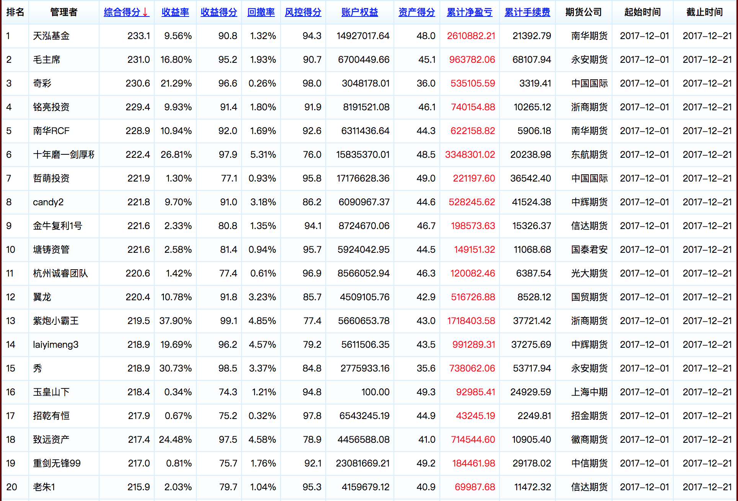Viewport: 738px width, 501px height.
Task: Click drawdown rate 5.31%
Action: tap(263, 155)
